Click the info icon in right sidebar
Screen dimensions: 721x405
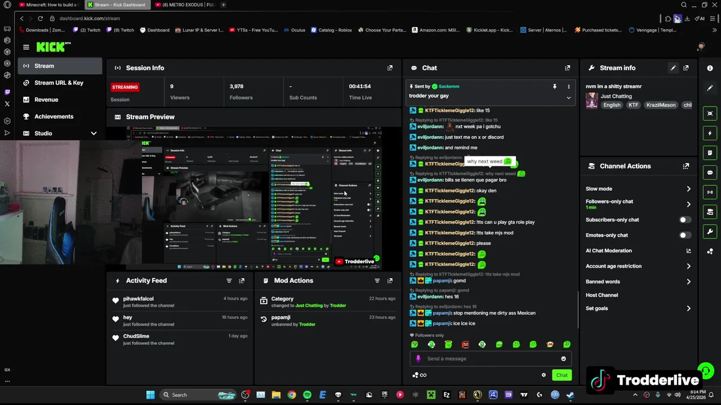click(x=710, y=68)
